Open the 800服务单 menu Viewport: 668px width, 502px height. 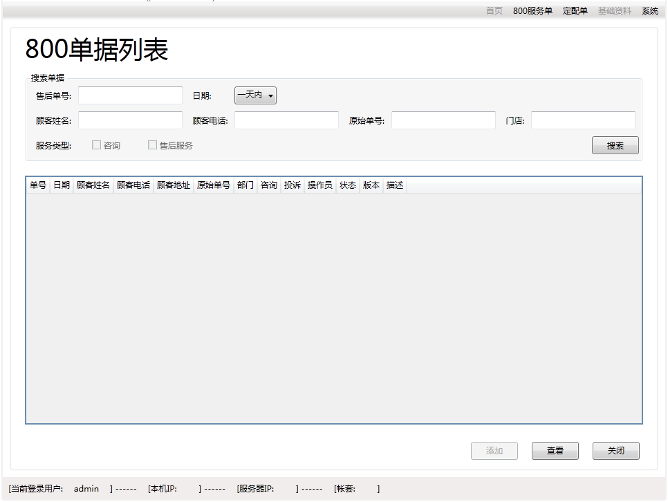point(532,11)
